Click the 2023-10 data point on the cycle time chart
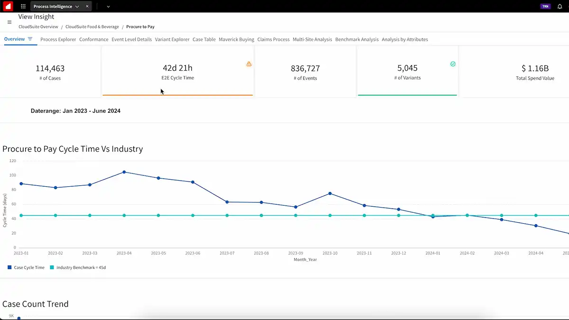569x320 pixels. (x=330, y=193)
